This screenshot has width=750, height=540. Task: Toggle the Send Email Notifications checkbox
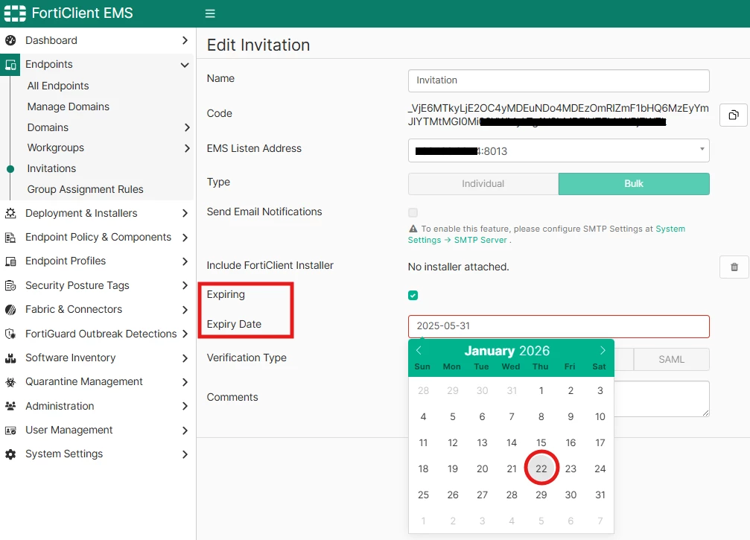tap(413, 212)
